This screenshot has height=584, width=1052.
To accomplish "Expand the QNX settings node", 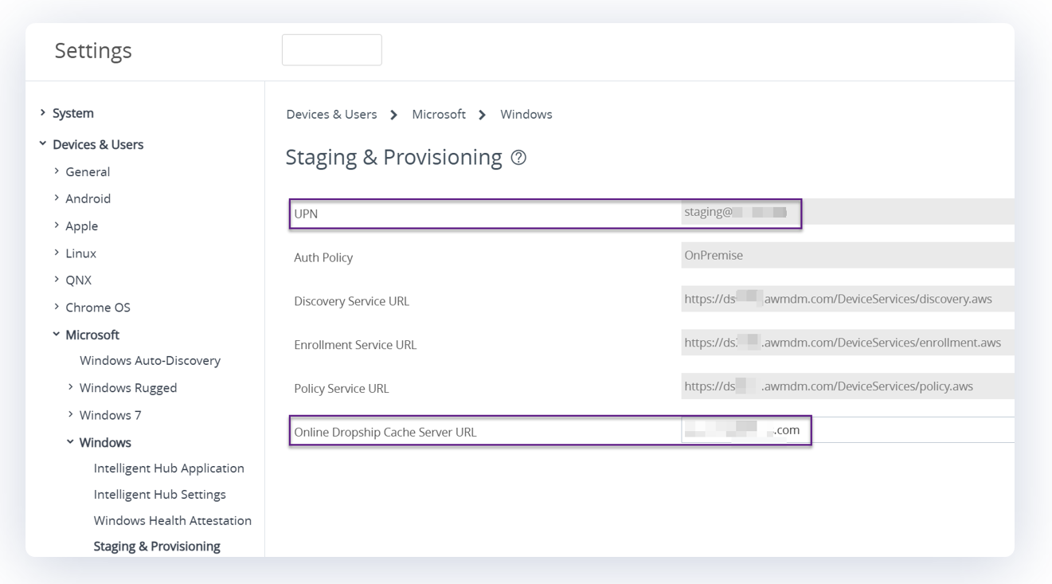I will 57,280.
